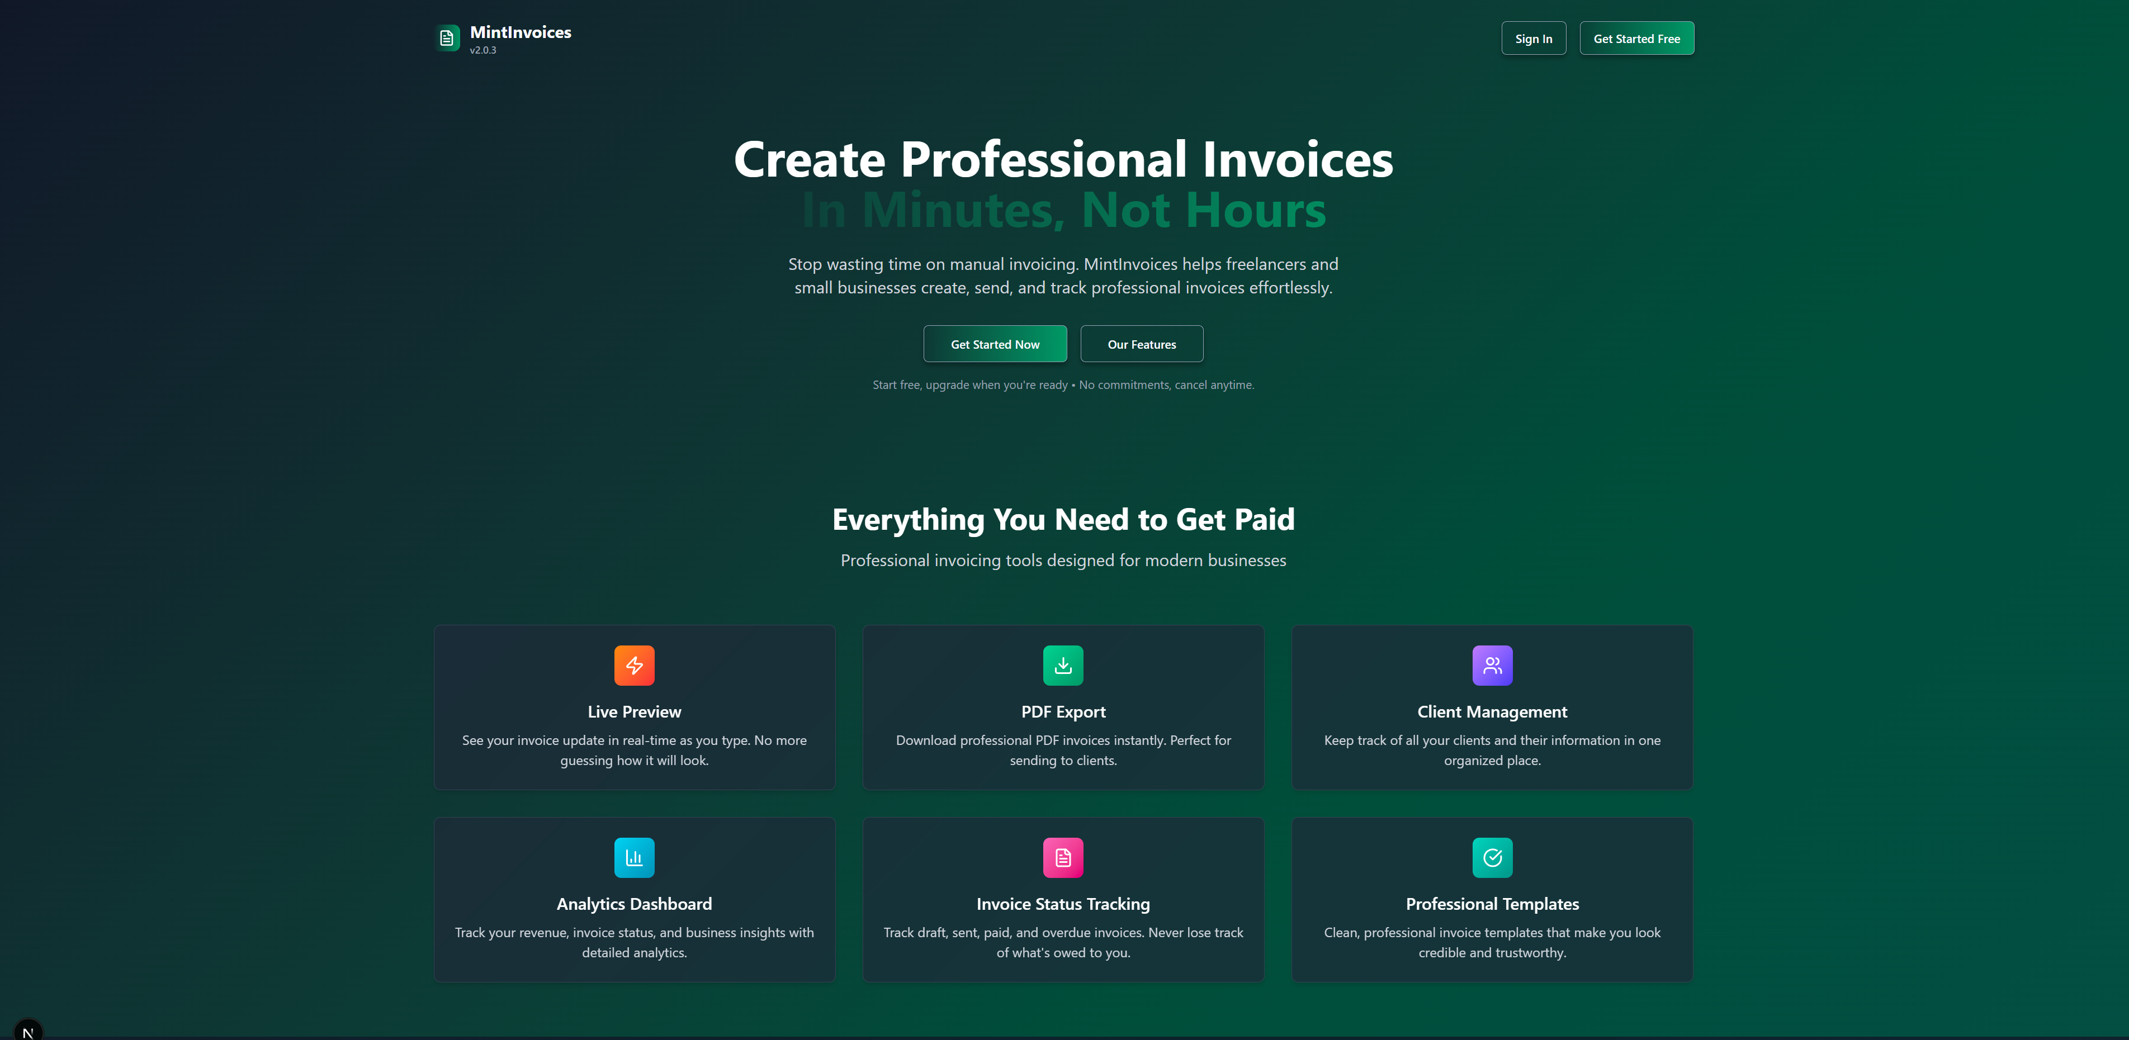The height and width of the screenshot is (1040, 2129).
Task: Click the teal Professional Templates checkmark icon
Action: coord(1492,857)
